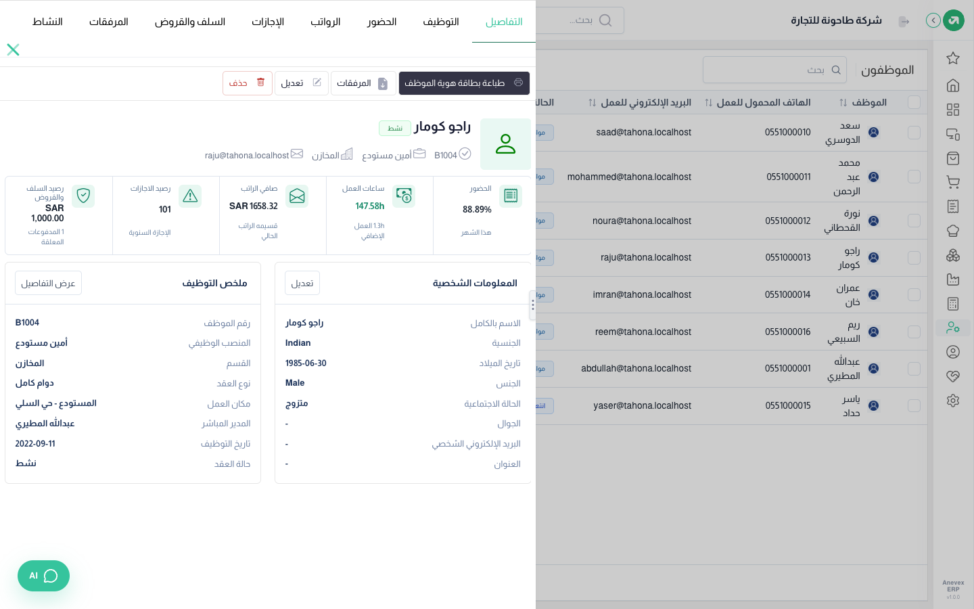
Task: Click the حذف delete button
Action: coord(248,83)
